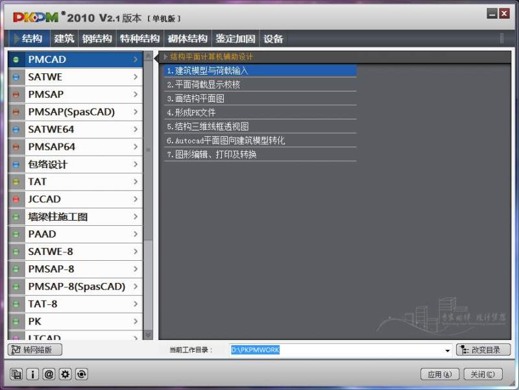This screenshot has height=390, width=519.
Task: Select 7.图形编辑、打印及转换
Action: click(x=260, y=154)
